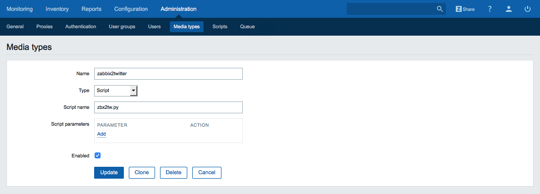Viewport: 540px width, 194px height.
Task: Open the help question mark icon
Action: click(x=490, y=9)
